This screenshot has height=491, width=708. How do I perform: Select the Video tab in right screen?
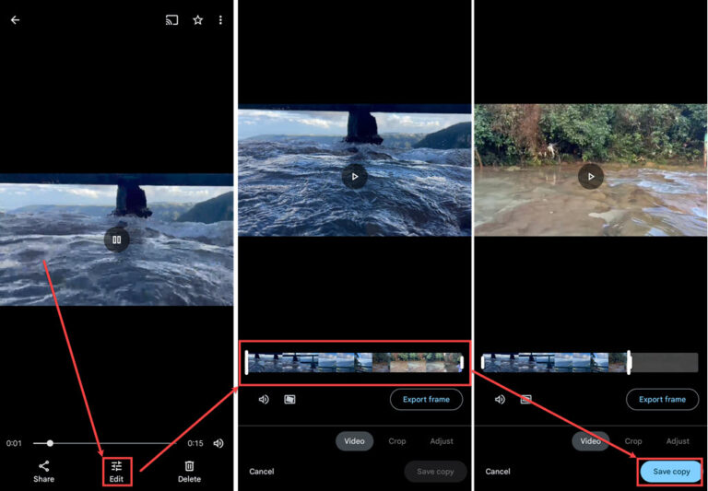coord(591,441)
